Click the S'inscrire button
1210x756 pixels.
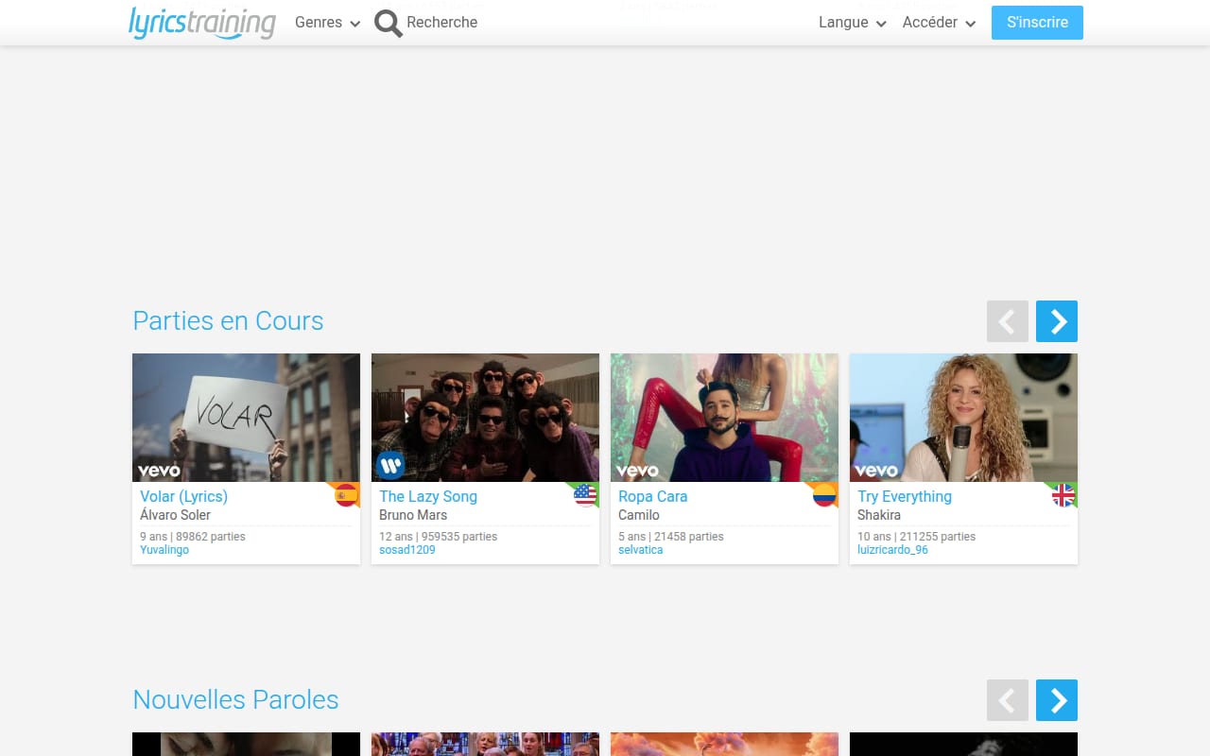(1037, 23)
